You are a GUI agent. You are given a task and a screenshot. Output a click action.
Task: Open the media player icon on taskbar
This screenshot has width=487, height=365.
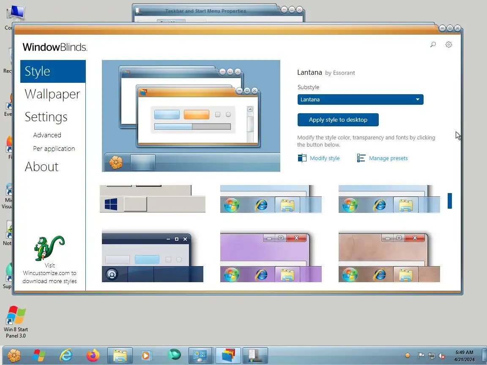(146, 355)
